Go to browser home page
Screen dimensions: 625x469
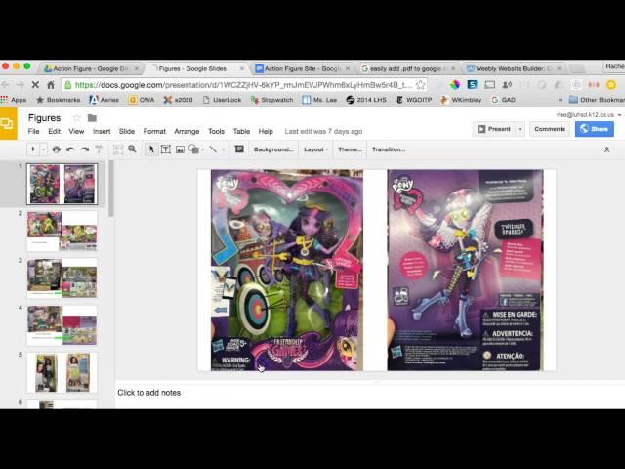51,85
